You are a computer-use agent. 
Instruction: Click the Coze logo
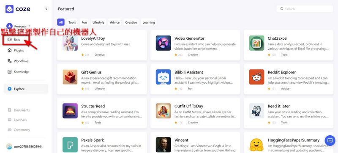tap(18, 9)
